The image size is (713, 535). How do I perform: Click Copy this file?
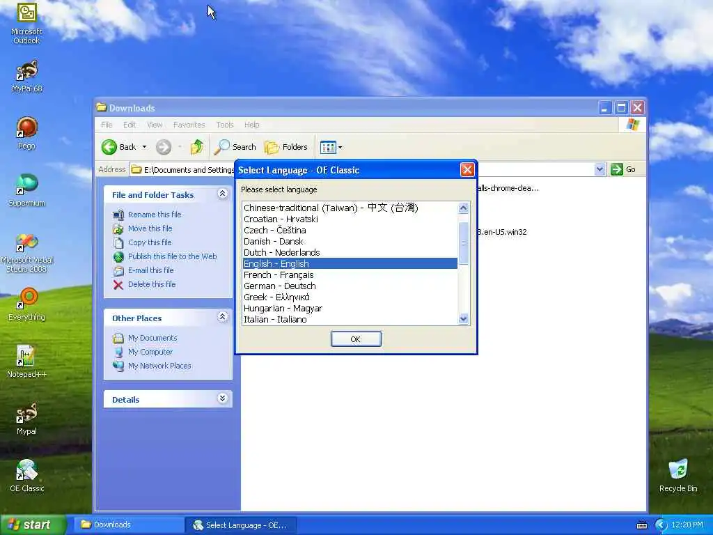150,242
